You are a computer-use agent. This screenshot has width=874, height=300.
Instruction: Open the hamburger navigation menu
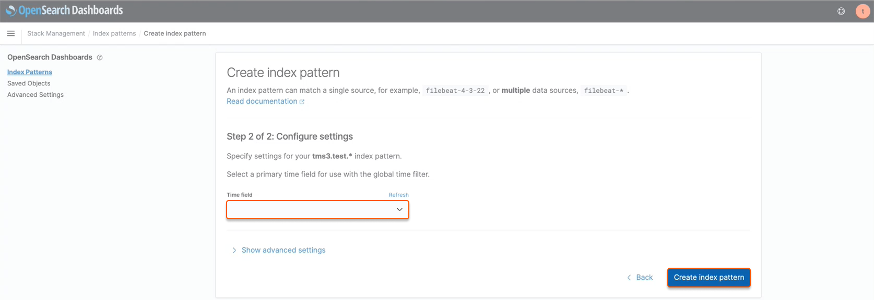pyautogui.click(x=11, y=33)
